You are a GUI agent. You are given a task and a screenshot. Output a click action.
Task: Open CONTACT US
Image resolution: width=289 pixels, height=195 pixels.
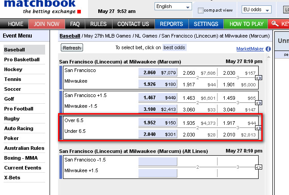click(133, 24)
